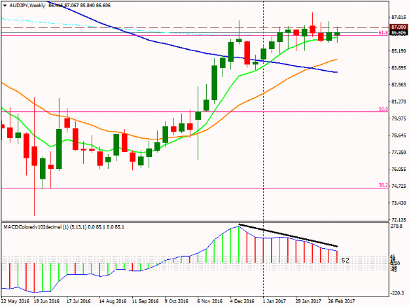Click the -220.3 MACD scale label
The image size is (409, 307).
click(x=397, y=293)
